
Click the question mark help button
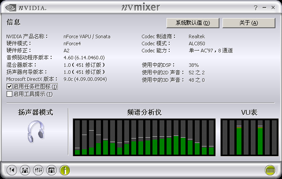click(256, 8)
